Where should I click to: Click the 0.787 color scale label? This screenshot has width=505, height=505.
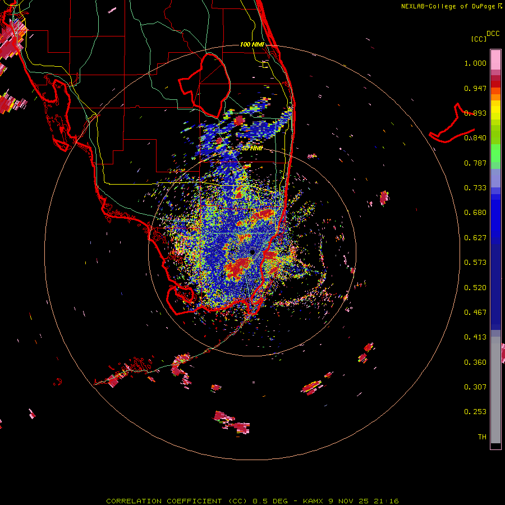pos(475,163)
